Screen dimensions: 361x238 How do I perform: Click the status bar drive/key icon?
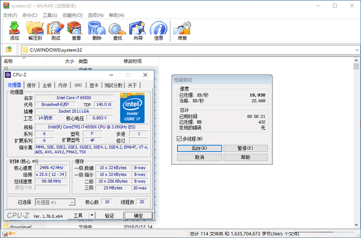coord(8,234)
